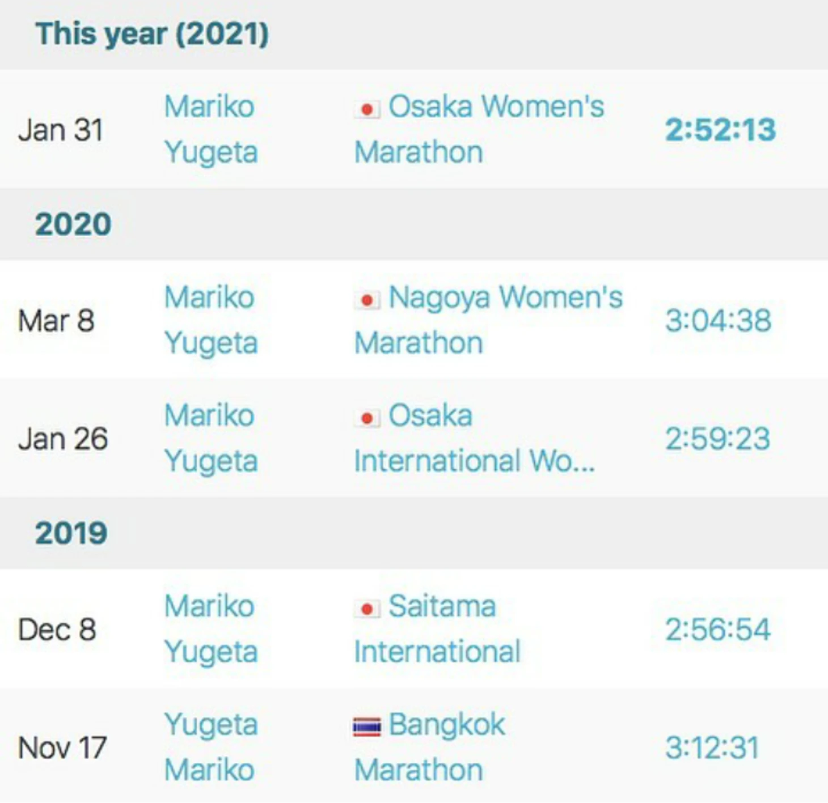This screenshot has width=828, height=803.
Task: Click Japan flag beside Osaka International
Action: click(367, 418)
